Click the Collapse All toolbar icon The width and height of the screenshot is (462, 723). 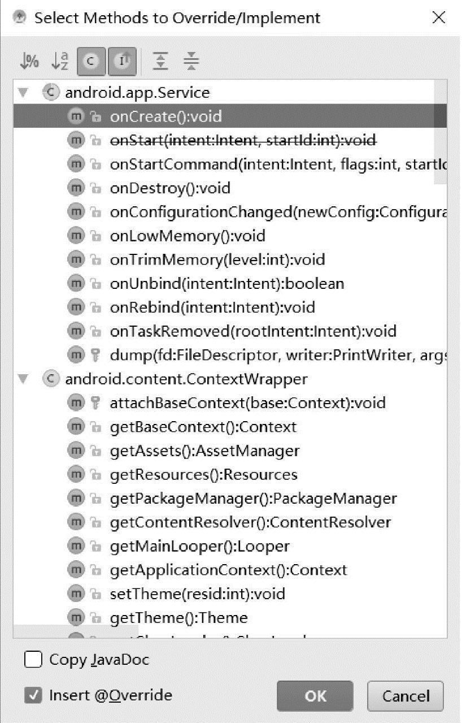point(192,62)
